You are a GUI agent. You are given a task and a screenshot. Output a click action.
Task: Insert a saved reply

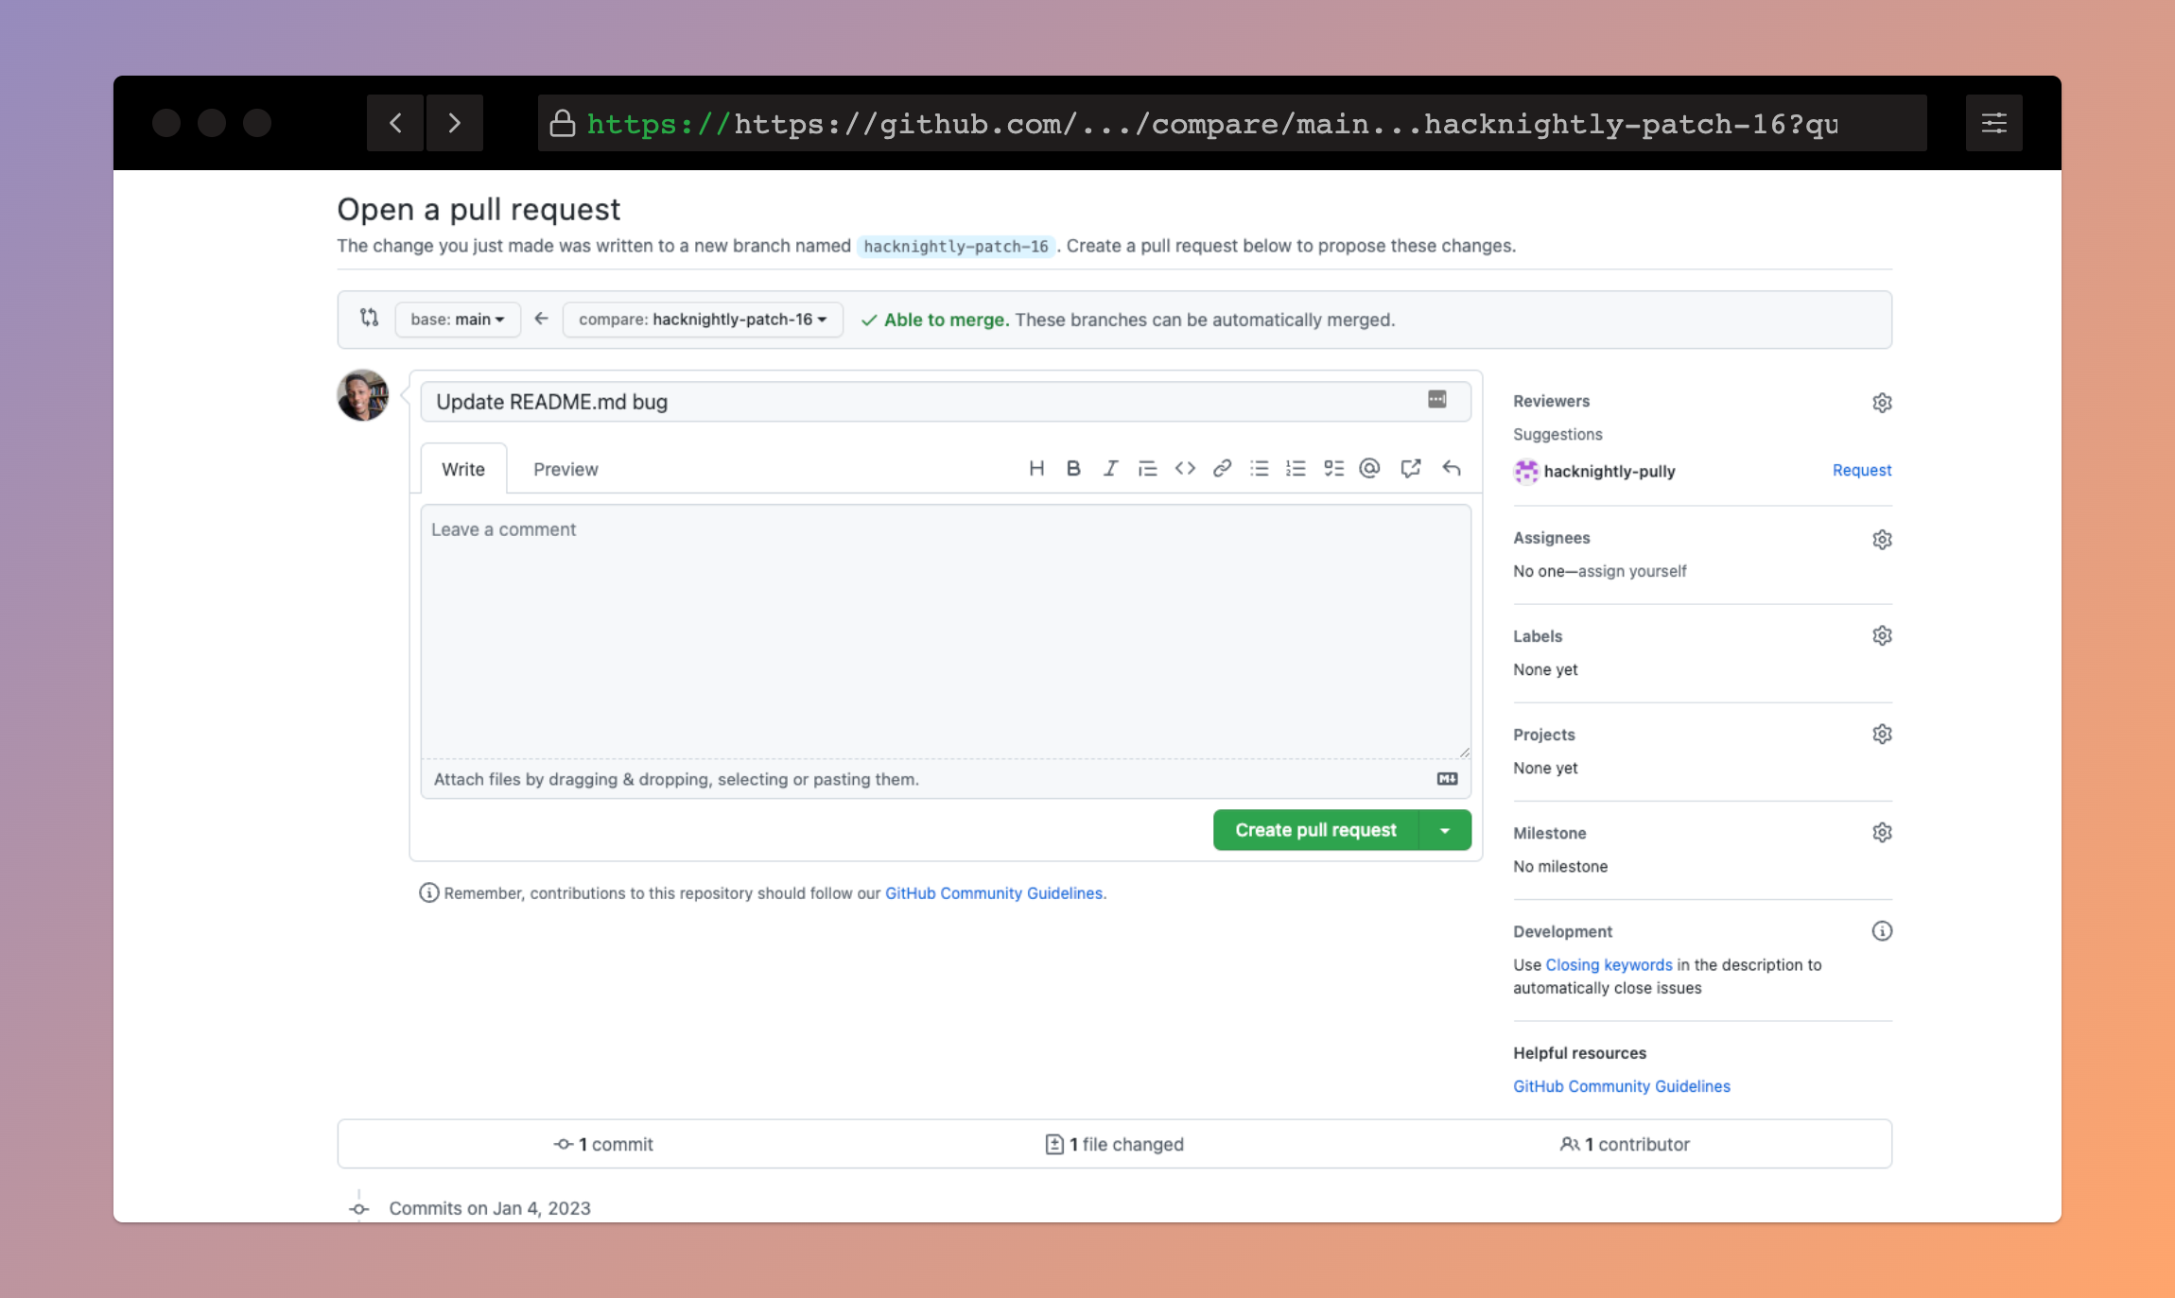1452,468
